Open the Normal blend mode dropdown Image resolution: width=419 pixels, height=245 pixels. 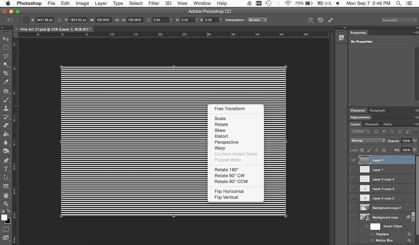[368, 141]
